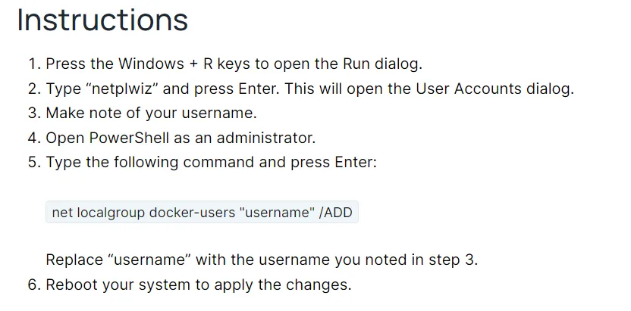Click the net localgroup command code block
The height and width of the screenshot is (311, 631).
[202, 212]
